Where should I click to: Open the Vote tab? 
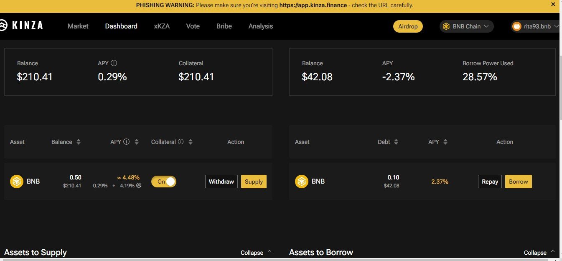tap(193, 26)
